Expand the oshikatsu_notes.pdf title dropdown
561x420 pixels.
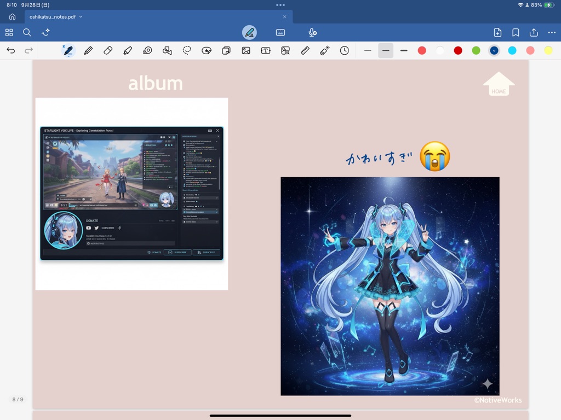click(x=81, y=17)
